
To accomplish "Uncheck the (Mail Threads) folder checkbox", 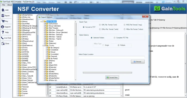I will point(45,28).
